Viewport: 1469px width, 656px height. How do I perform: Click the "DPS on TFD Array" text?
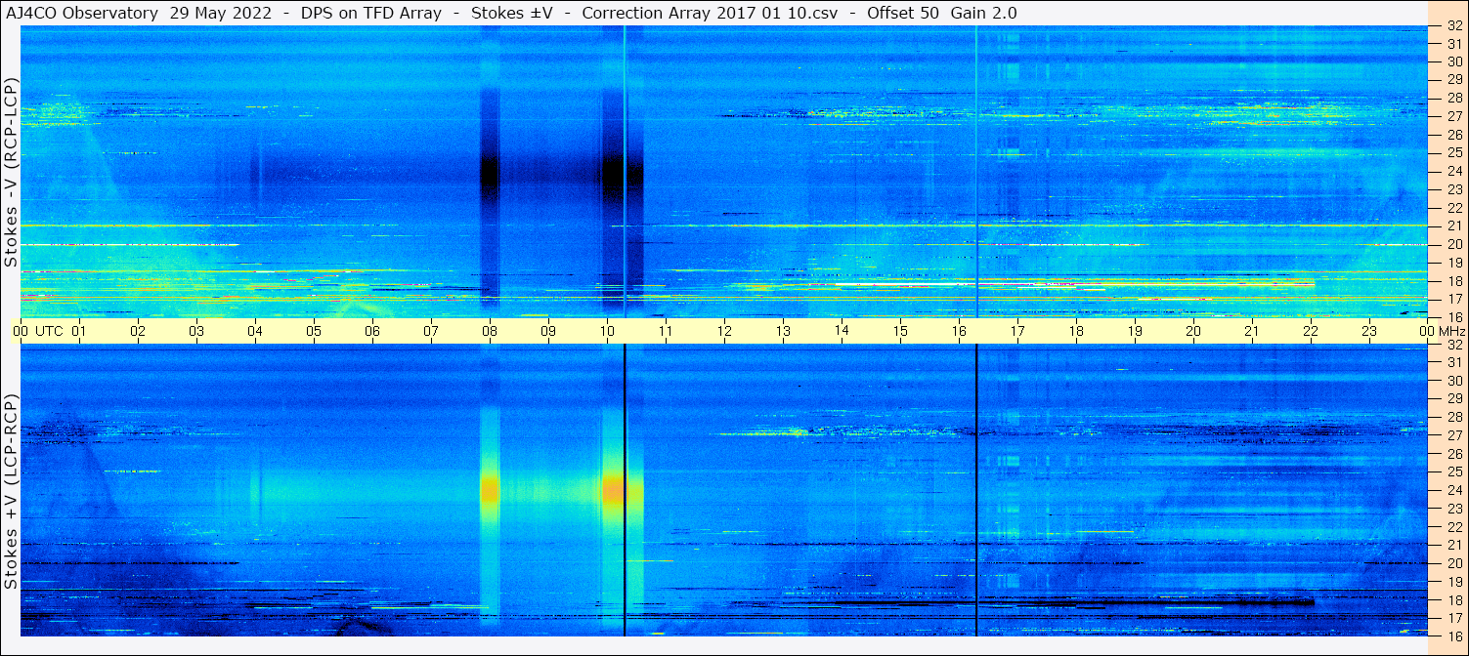tap(372, 13)
